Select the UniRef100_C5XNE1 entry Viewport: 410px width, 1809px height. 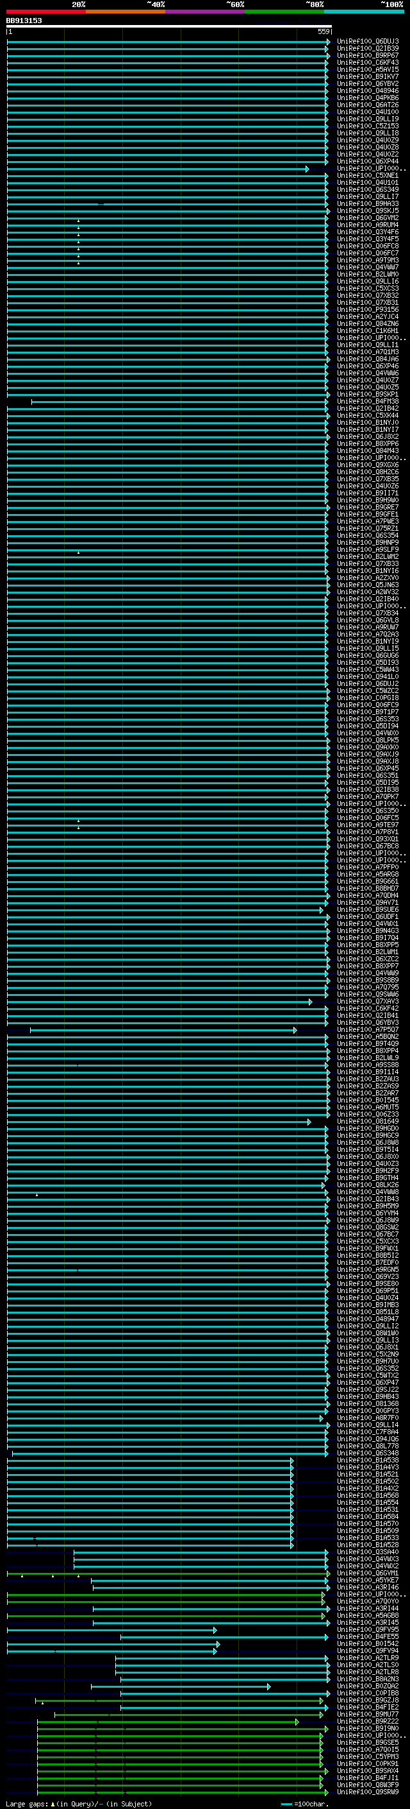tap(368, 176)
